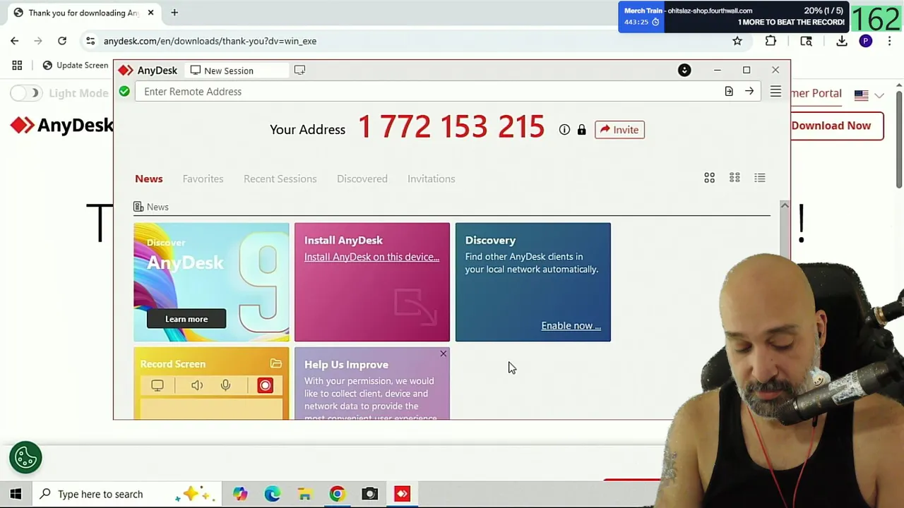904x508 pixels.
Task: Switch to the Recent Sessions tab
Action: click(280, 179)
